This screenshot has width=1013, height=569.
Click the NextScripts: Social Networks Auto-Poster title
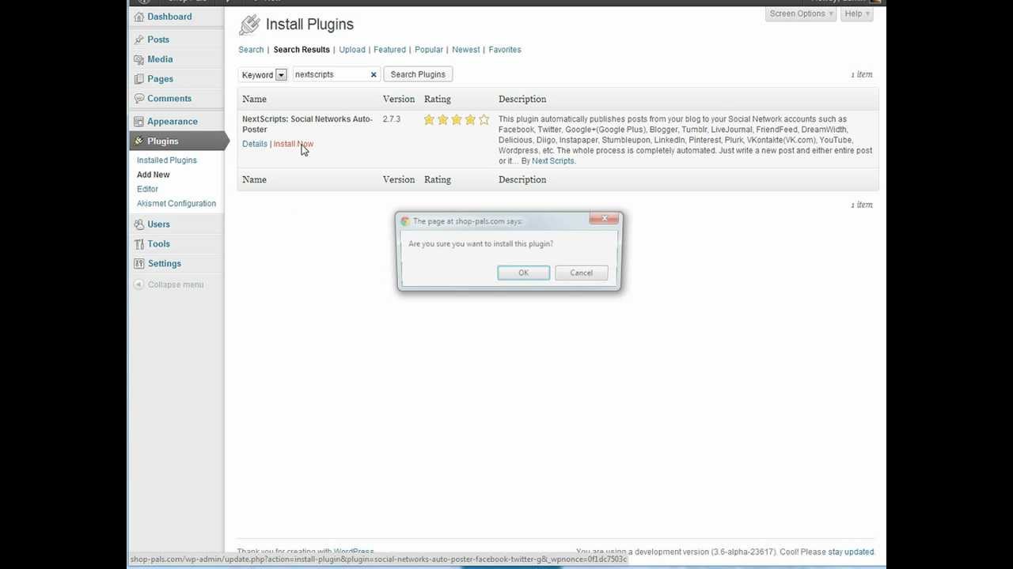pos(307,124)
